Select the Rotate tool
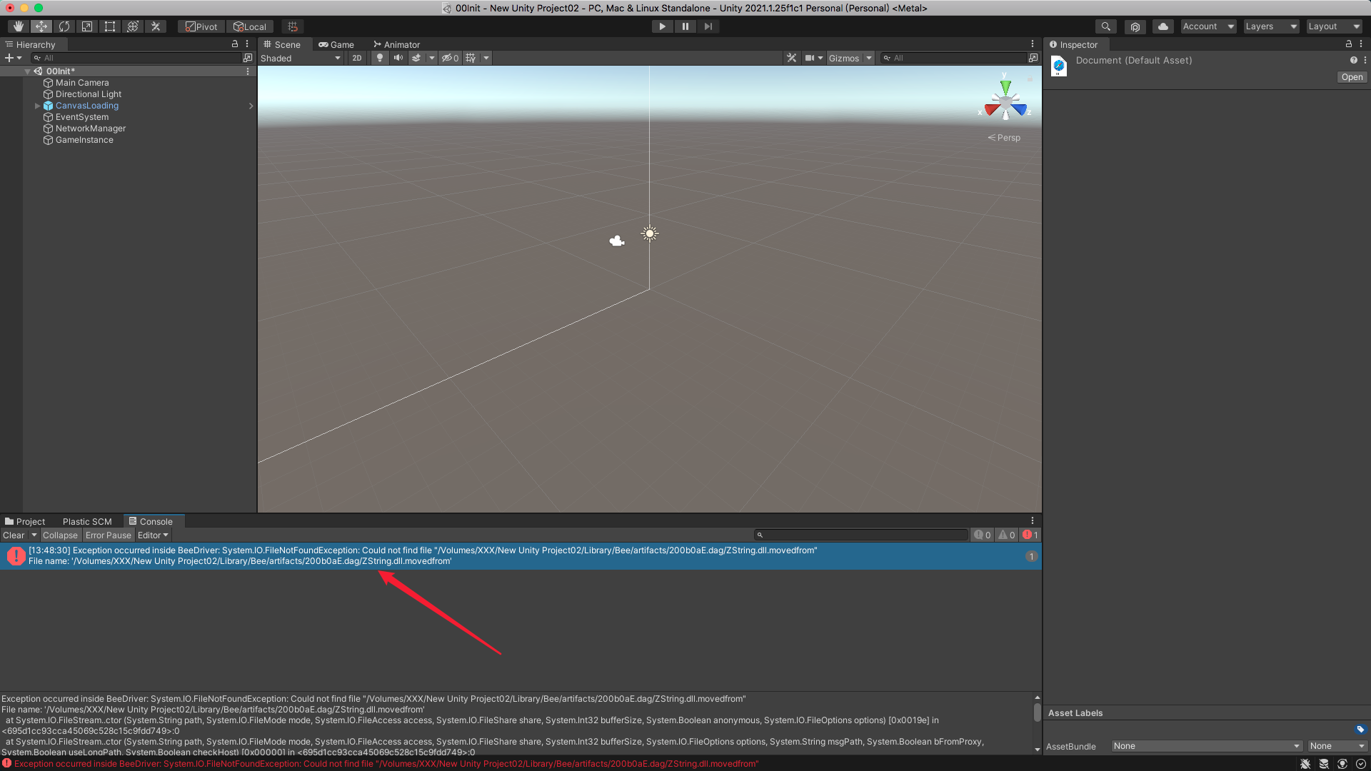This screenshot has height=771, width=1371. [64, 26]
